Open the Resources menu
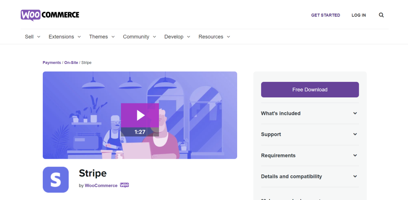The height and width of the screenshot is (200, 408). coord(214,37)
